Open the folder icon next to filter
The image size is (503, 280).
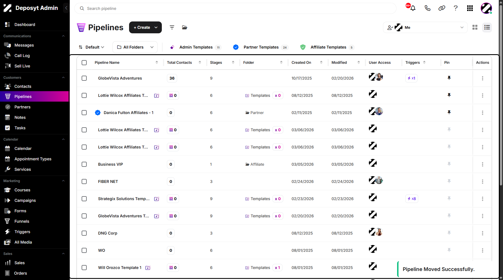click(184, 27)
